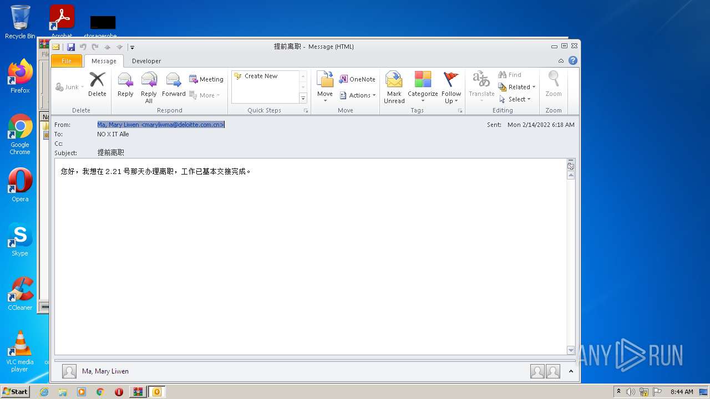Click the volume icon in system tray
710x399 pixels.
pos(631,392)
